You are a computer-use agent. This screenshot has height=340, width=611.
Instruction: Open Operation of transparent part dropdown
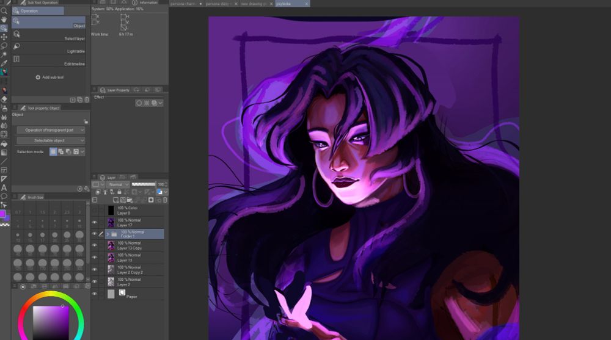(51, 130)
